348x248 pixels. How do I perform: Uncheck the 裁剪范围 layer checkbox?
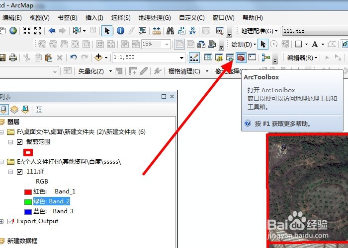[x=19, y=142]
